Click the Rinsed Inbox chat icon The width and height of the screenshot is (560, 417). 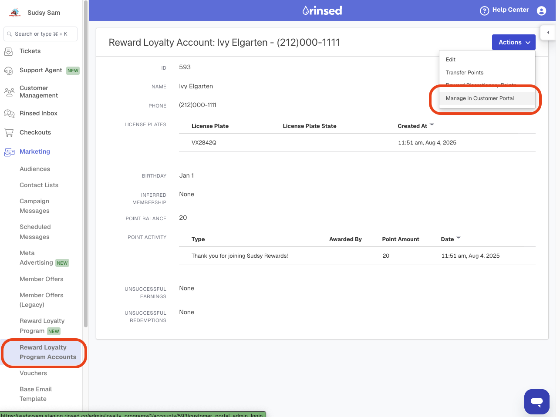pyautogui.click(x=9, y=113)
